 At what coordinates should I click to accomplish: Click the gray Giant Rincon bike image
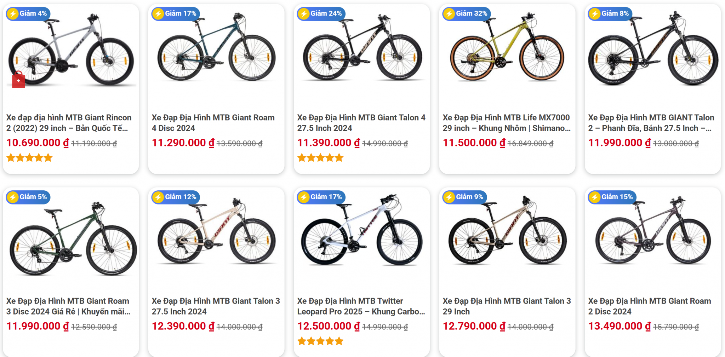point(71,51)
